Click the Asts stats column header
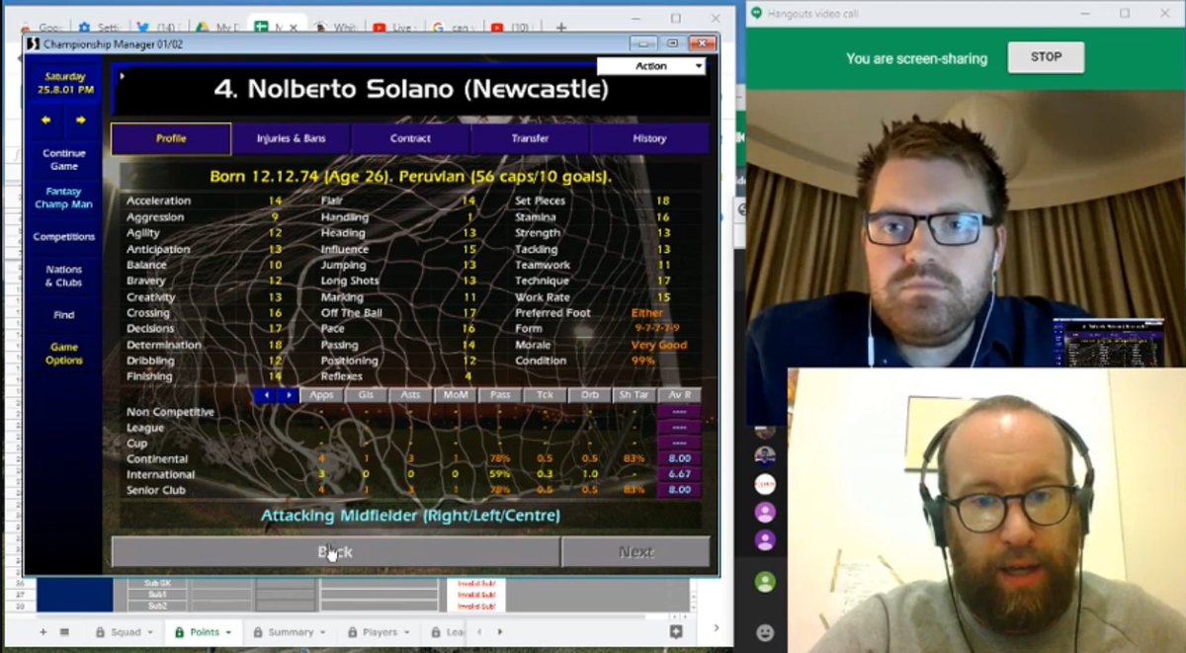 pyautogui.click(x=410, y=395)
